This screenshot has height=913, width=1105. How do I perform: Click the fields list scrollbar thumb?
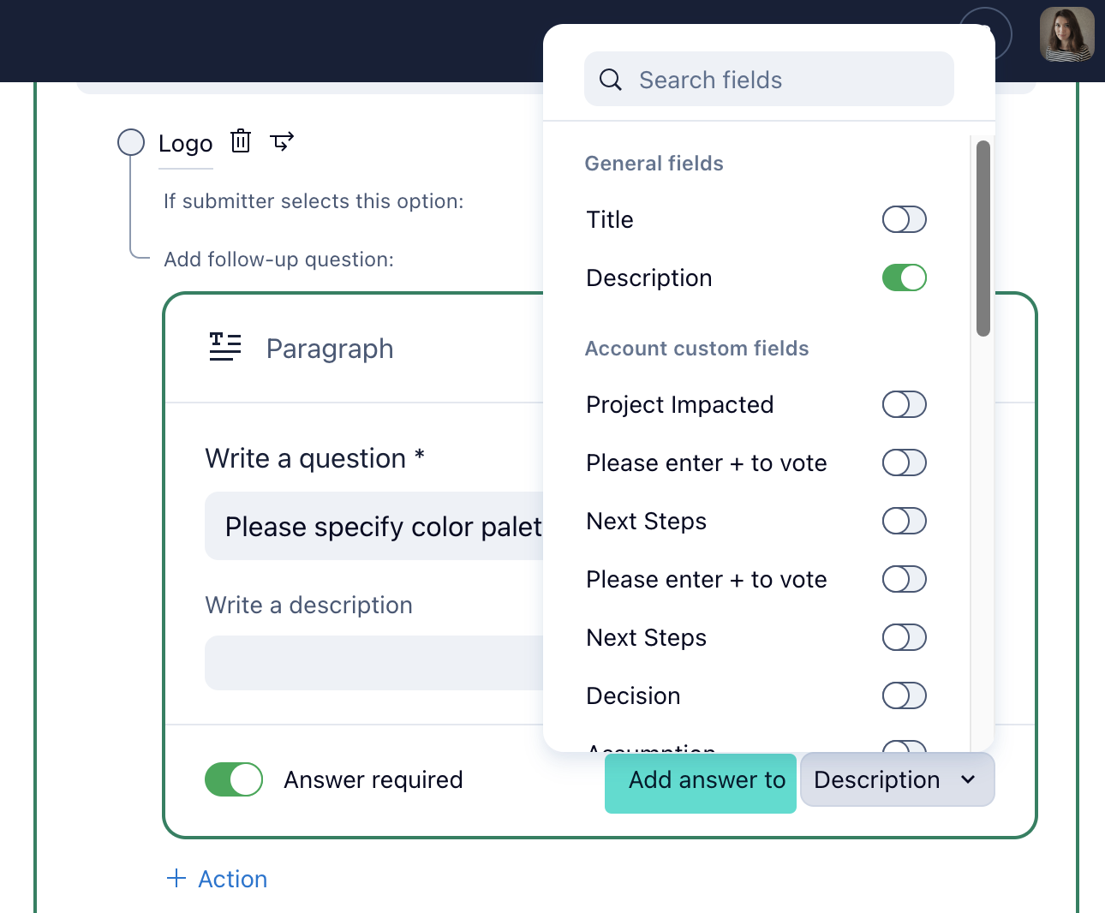click(x=983, y=238)
